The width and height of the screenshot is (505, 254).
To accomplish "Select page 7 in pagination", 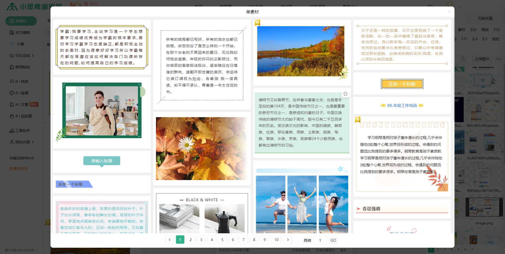I will point(244,240).
